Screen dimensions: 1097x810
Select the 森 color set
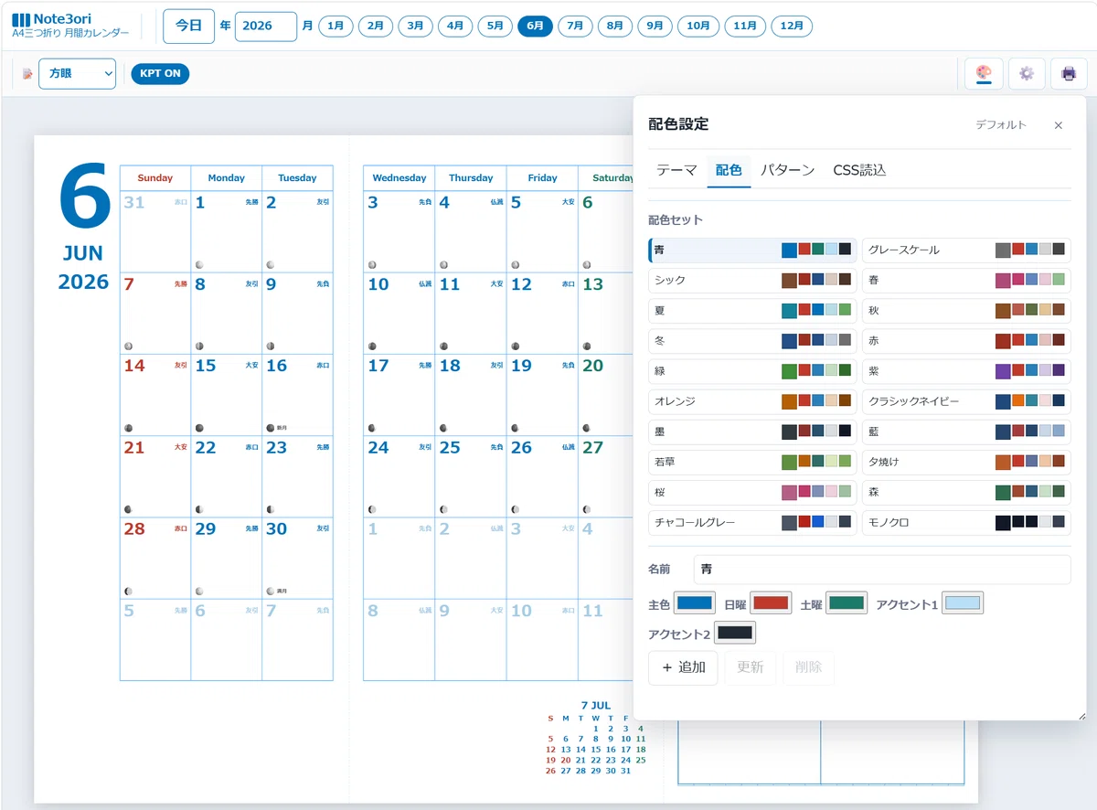[966, 492]
